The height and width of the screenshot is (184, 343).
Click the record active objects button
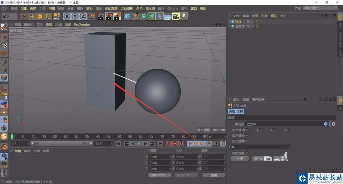(x=169, y=143)
